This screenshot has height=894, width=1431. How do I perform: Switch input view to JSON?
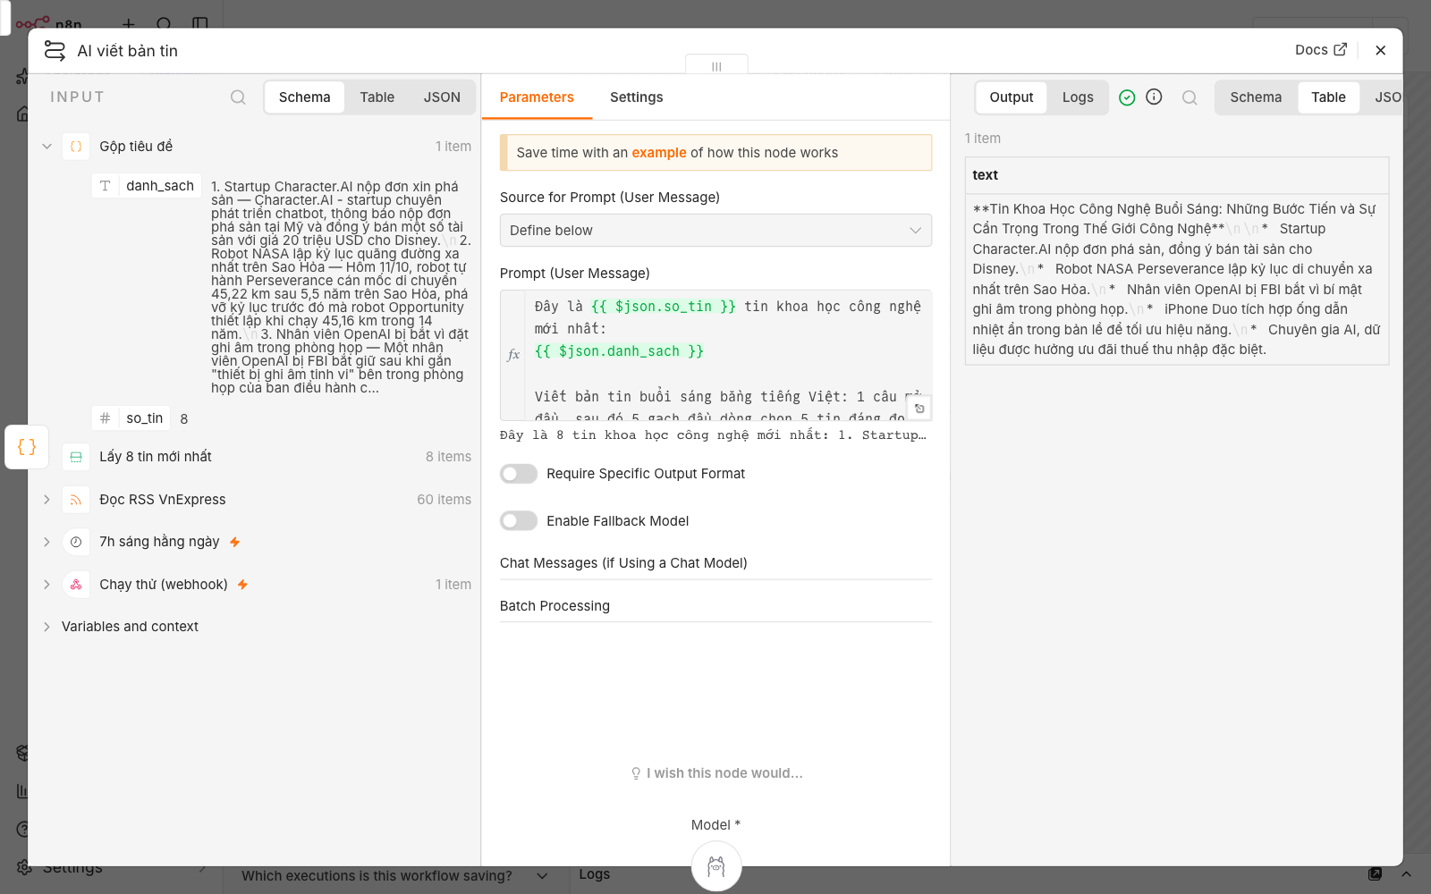[x=442, y=97]
